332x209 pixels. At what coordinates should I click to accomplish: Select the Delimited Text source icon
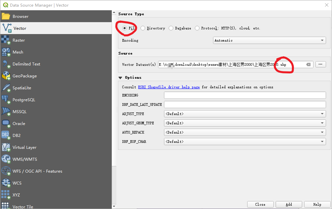pos(8,64)
